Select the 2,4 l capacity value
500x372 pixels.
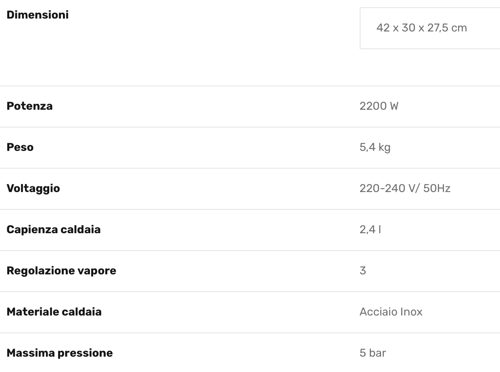(x=370, y=230)
